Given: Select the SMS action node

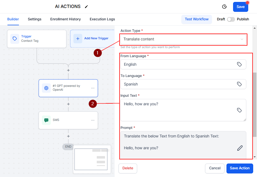Looking at the screenshot, I should (68, 120).
